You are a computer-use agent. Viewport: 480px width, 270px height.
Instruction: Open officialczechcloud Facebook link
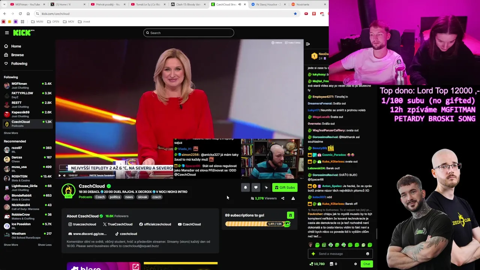click(155, 224)
